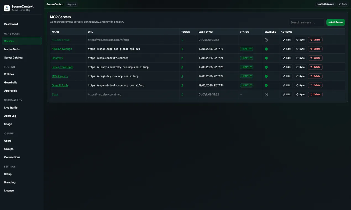Viewport: 351px width, 210px height.
Task: Click the Health Unknown indicator
Action: click(325, 4)
